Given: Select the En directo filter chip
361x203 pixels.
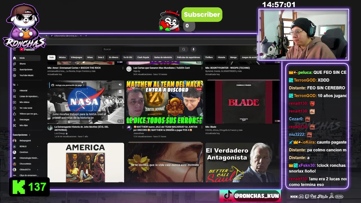Looking at the screenshot, I should [114, 58].
